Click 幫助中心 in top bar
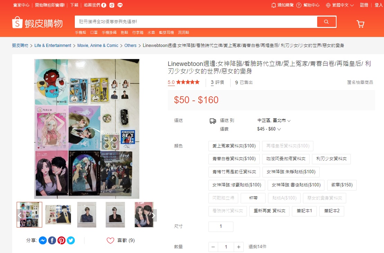The height and width of the screenshot is (253, 384). click(312, 5)
